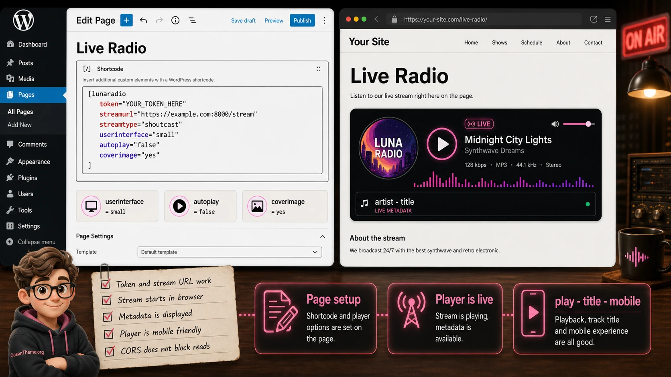
Task: Click the Shortcode block's corner expand icon
Action: click(x=318, y=69)
